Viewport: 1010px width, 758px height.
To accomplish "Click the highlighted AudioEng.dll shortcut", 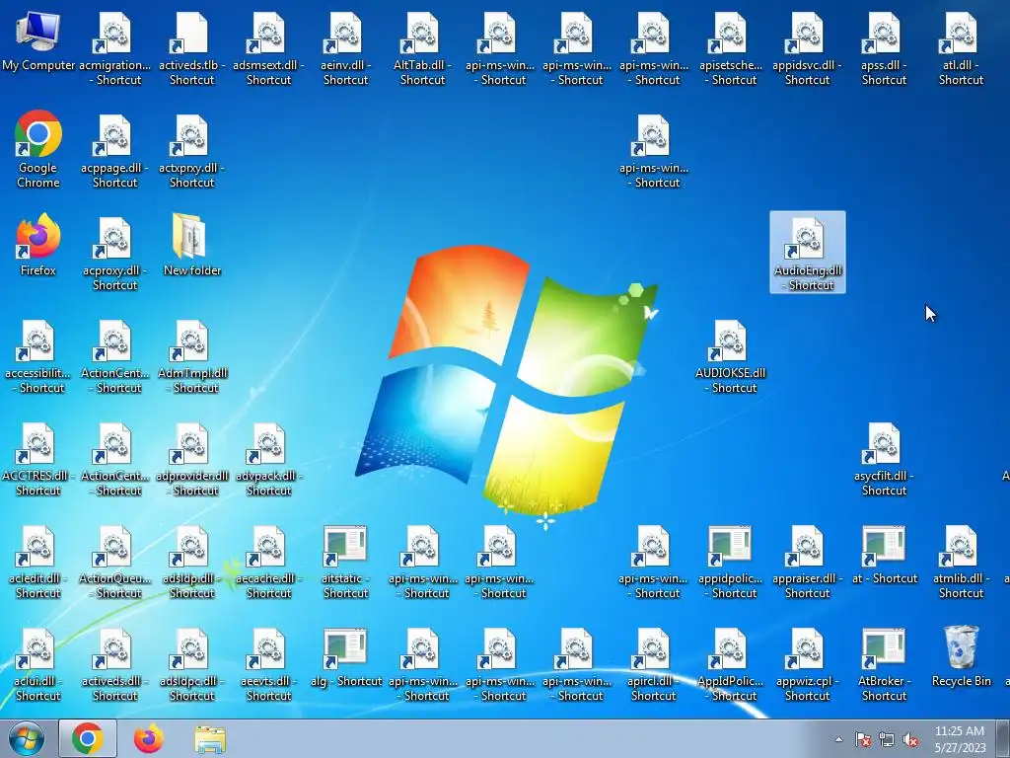I will (x=808, y=253).
